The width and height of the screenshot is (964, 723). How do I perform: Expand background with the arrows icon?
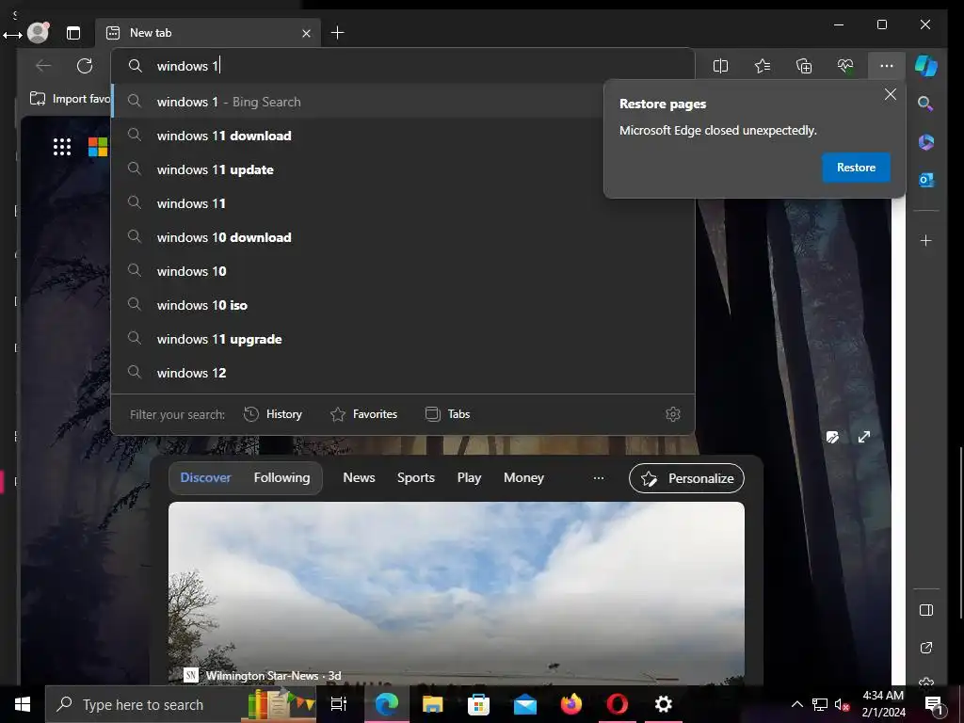[x=864, y=437]
